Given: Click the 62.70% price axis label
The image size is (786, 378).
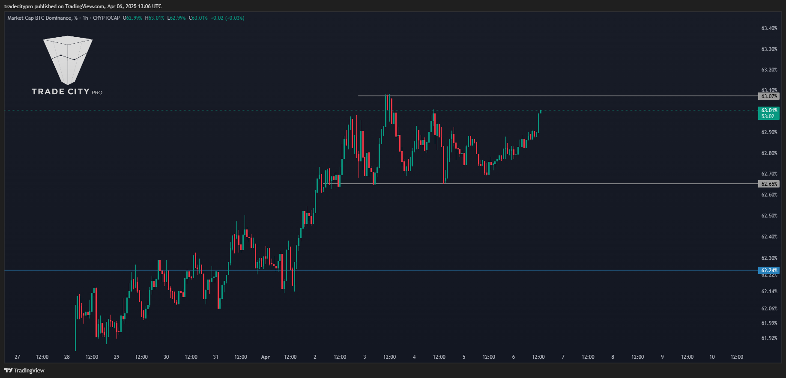Looking at the screenshot, I should (769, 174).
